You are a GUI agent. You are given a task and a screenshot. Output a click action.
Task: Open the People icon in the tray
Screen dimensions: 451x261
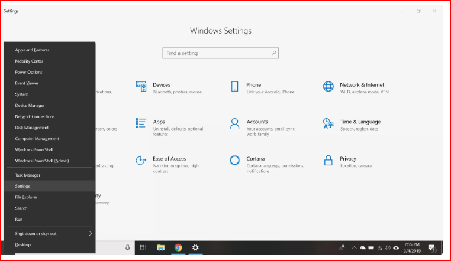[x=342, y=247]
